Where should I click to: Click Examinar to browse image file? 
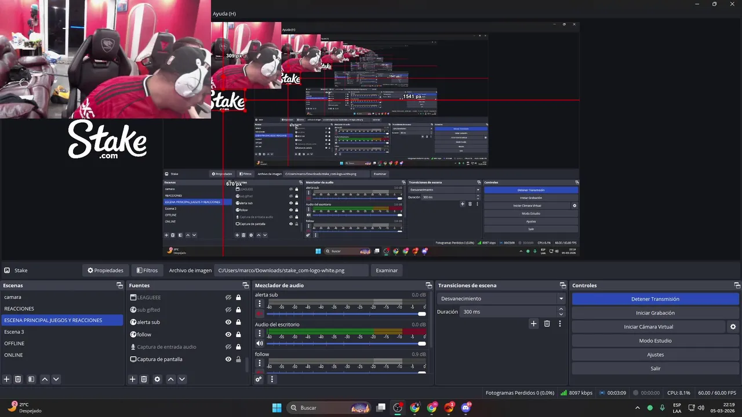point(387,270)
